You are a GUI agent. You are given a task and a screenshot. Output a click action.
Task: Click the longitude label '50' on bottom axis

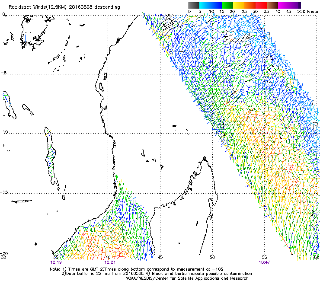[x=212, y=257]
